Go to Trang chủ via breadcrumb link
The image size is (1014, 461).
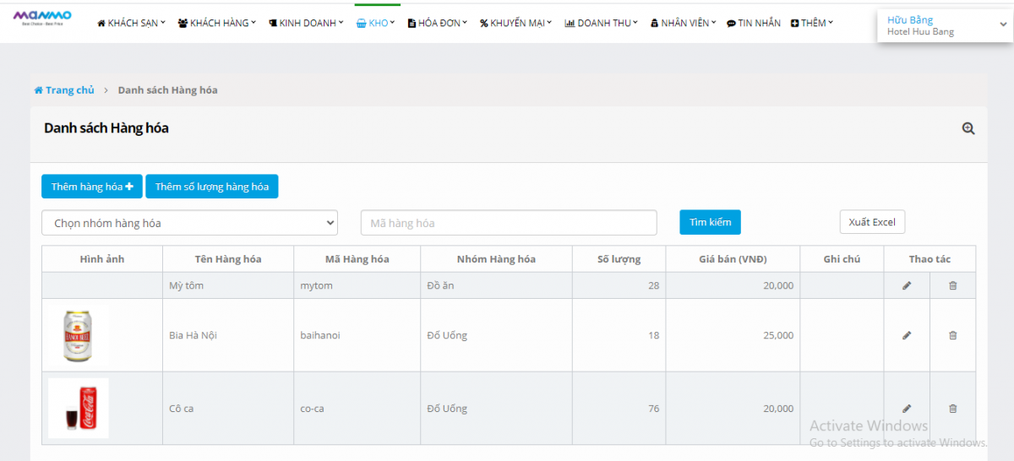click(x=64, y=90)
